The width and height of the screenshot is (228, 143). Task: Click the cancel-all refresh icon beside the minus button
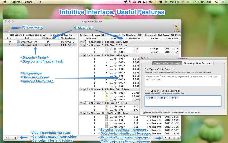tap(15, 138)
